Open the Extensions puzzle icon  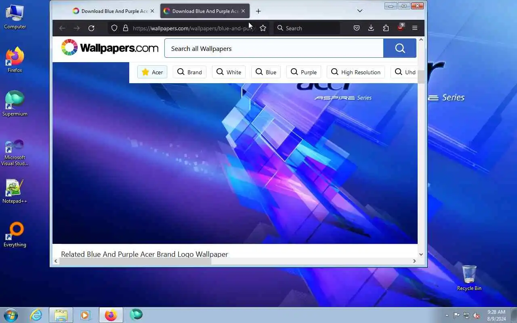386,28
